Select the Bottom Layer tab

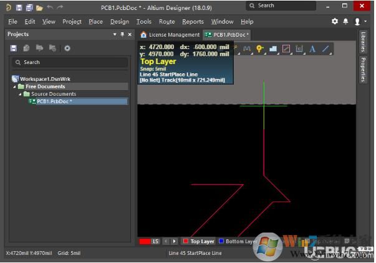pos(238,242)
